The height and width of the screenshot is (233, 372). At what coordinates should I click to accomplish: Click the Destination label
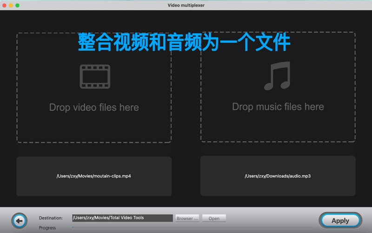click(x=51, y=218)
